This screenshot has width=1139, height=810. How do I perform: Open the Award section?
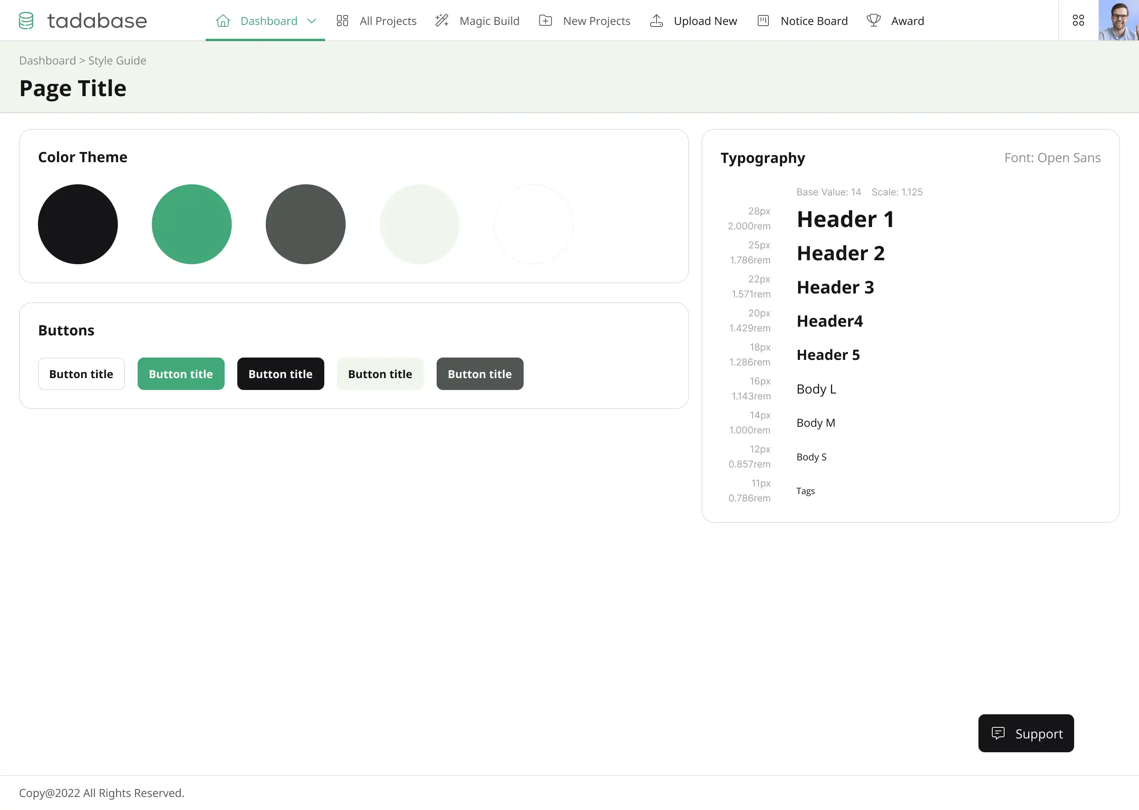pyautogui.click(x=896, y=21)
